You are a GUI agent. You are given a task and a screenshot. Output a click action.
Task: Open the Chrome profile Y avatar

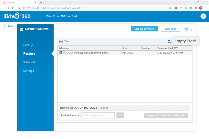tap(201, 8)
